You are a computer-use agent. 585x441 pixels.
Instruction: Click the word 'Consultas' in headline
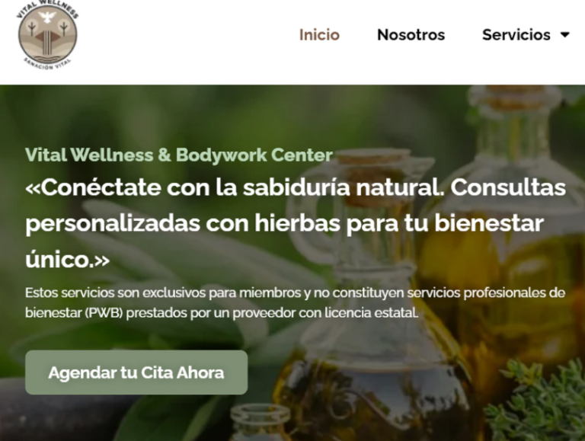(508, 187)
